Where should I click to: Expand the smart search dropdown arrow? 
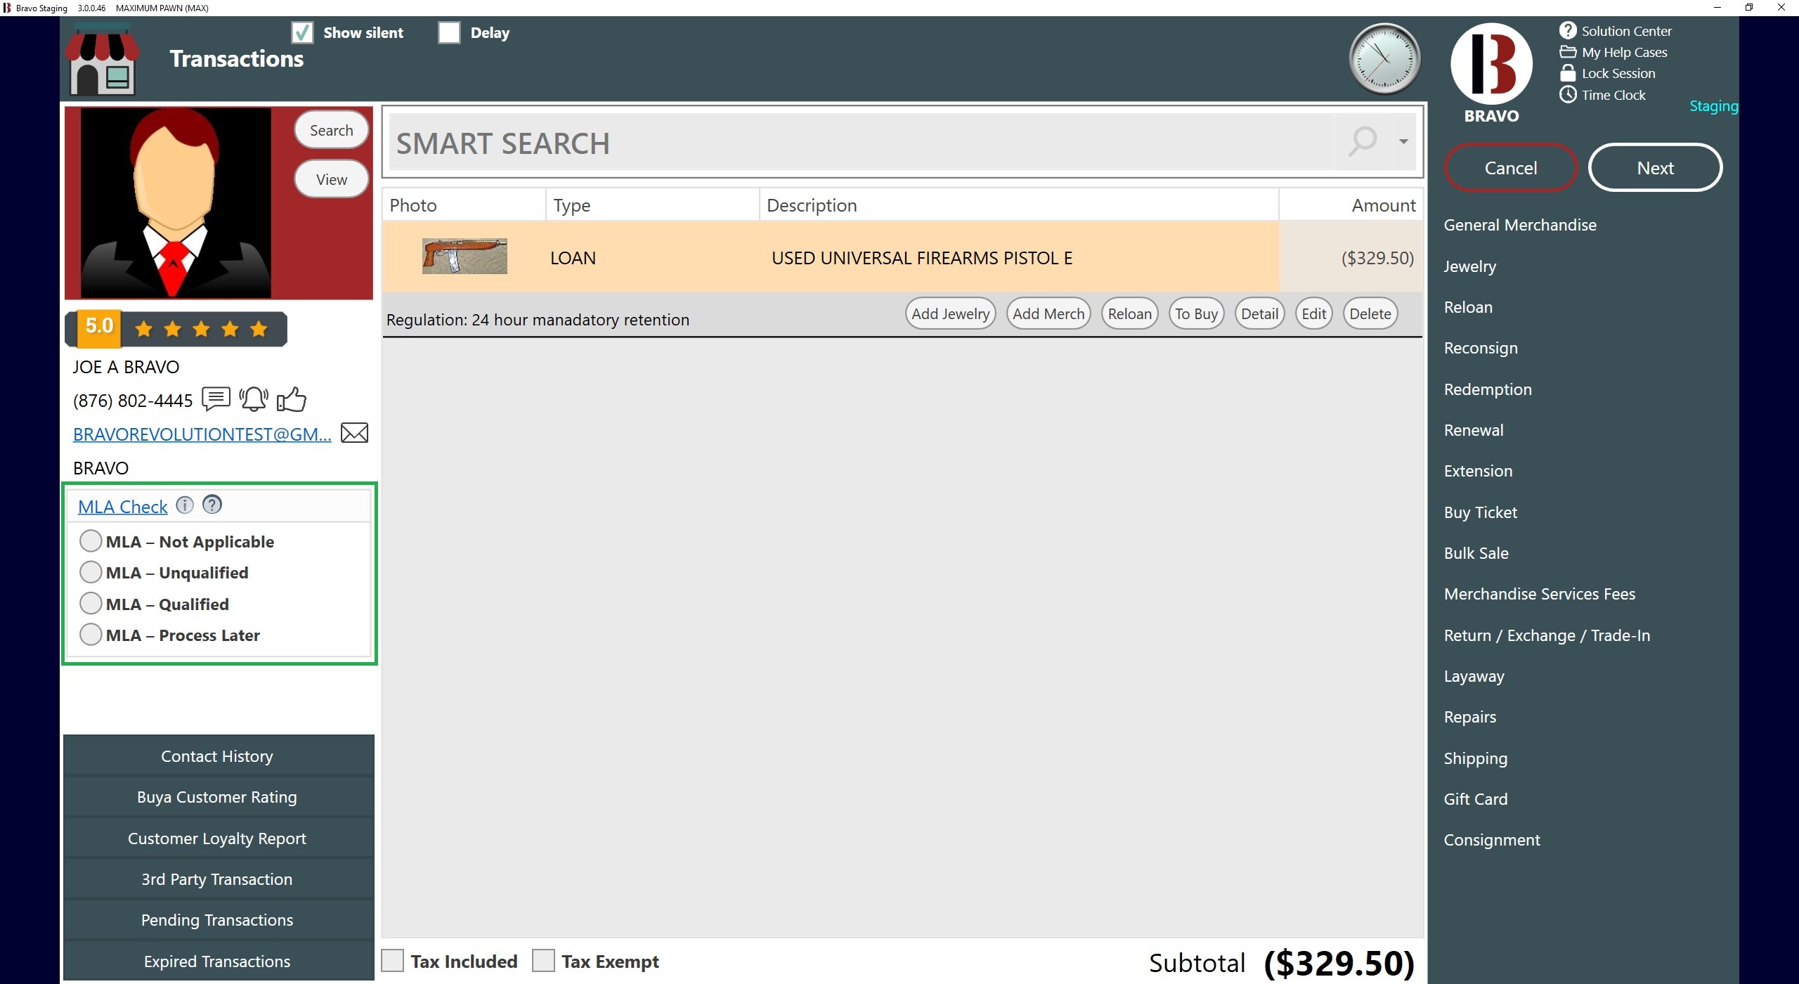[x=1403, y=141]
